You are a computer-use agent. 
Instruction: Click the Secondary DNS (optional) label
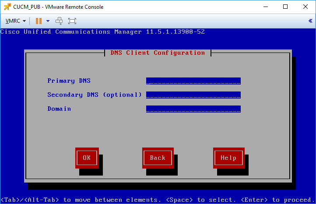pyautogui.click(x=95, y=95)
